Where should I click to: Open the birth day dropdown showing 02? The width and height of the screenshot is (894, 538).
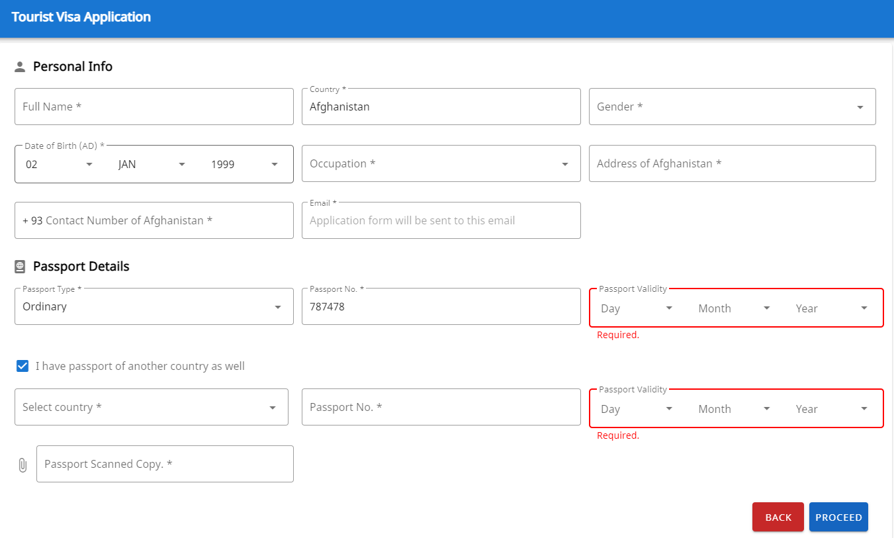pyautogui.click(x=60, y=165)
